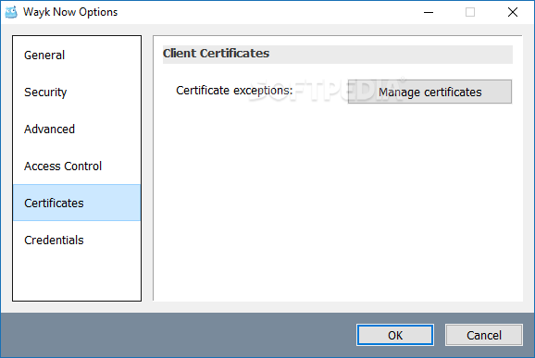This screenshot has height=358, width=535.
Task: Click the Wayk Now app icon in title bar
Action: [11, 12]
